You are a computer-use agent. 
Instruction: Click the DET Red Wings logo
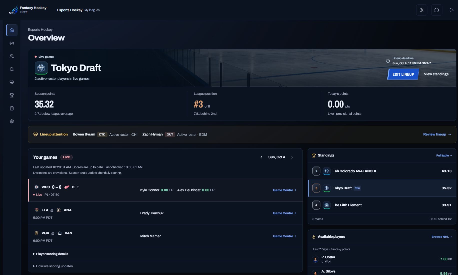(x=67, y=187)
